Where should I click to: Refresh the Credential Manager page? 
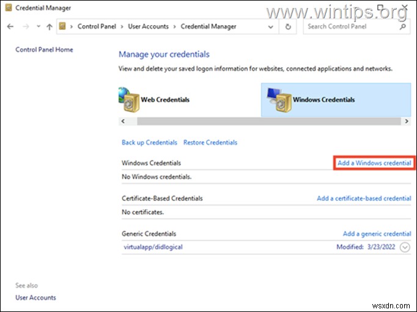(x=288, y=26)
